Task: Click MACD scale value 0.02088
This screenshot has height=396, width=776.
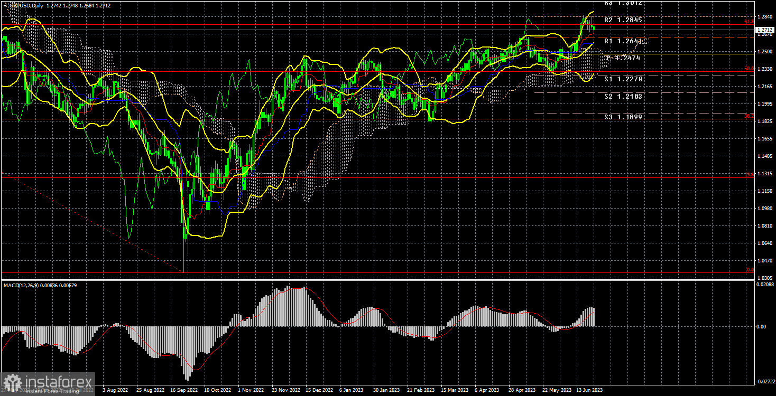Action: click(x=764, y=285)
